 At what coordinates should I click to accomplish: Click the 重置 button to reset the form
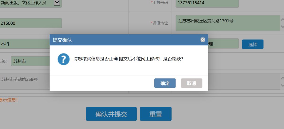point(156,114)
